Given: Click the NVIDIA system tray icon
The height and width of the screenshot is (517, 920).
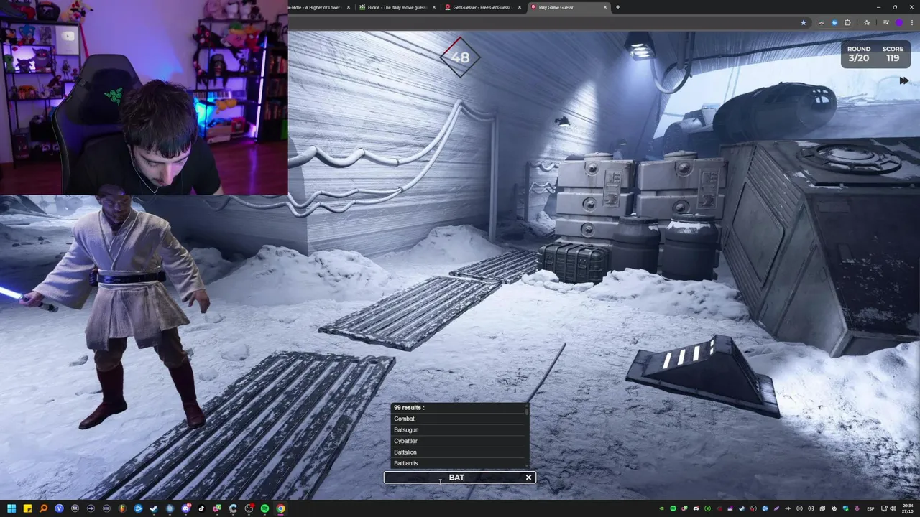Looking at the screenshot, I should point(661,508).
